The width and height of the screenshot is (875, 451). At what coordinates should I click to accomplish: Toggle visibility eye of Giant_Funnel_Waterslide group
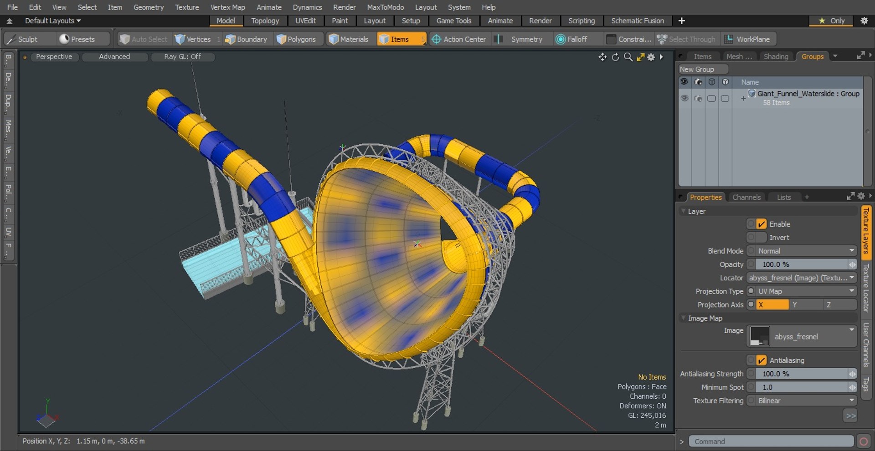pyautogui.click(x=684, y=98)
